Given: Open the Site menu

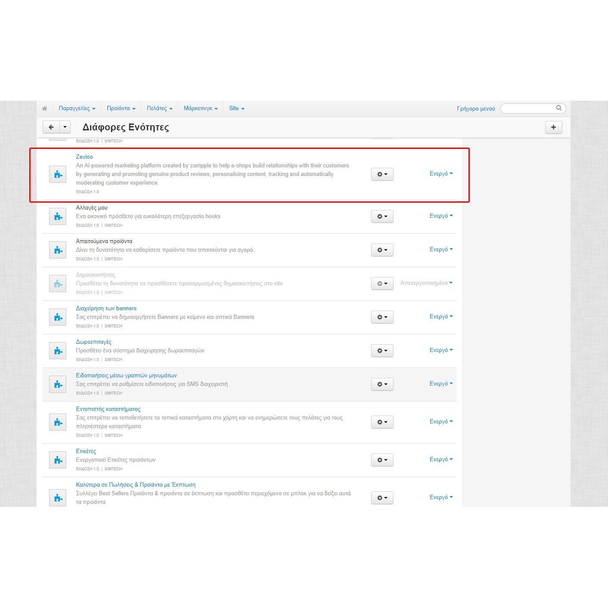Looking at the screenshot, I should [236, 108].
